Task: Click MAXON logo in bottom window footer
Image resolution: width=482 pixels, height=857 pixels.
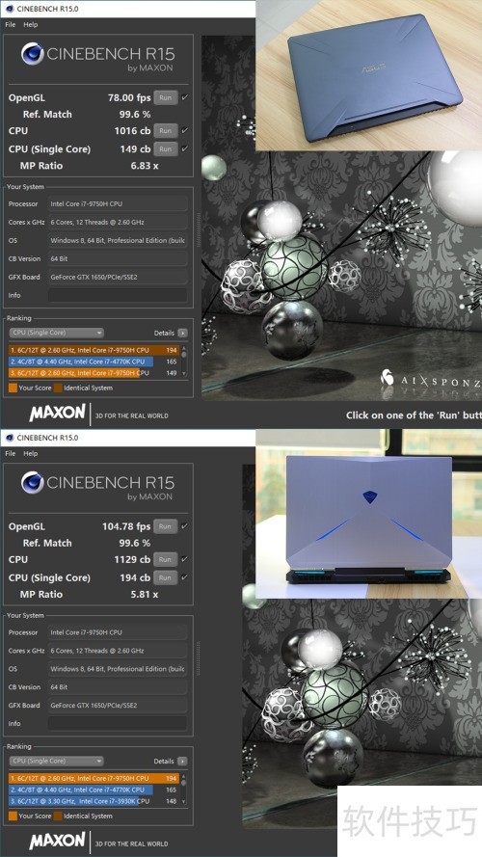Action: tap(58, 841)
